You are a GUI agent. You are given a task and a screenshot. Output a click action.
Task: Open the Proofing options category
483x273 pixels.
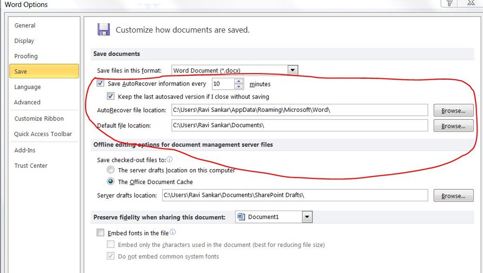(26, 56)
